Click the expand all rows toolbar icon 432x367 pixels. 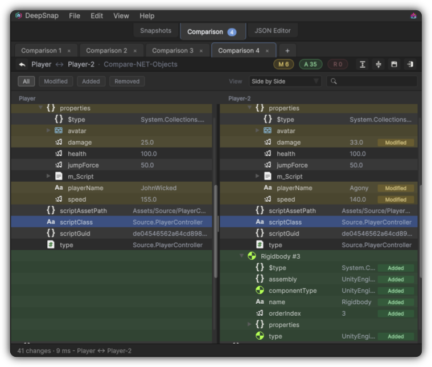pos(363,64)
